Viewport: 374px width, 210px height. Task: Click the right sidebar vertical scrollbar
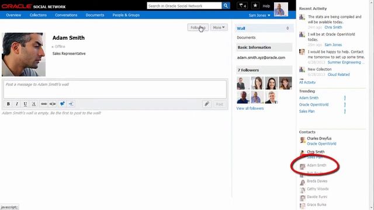370,105
